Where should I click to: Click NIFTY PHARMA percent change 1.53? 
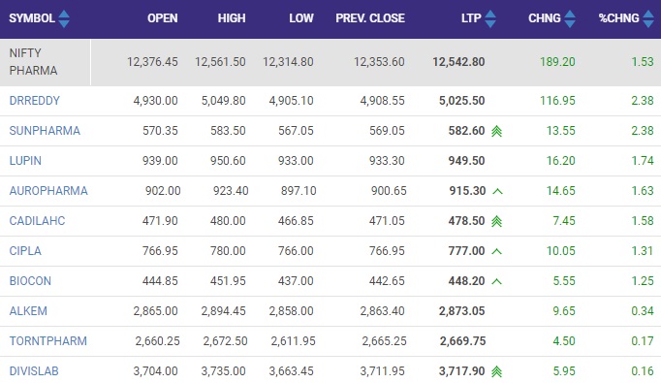point(643,62)
